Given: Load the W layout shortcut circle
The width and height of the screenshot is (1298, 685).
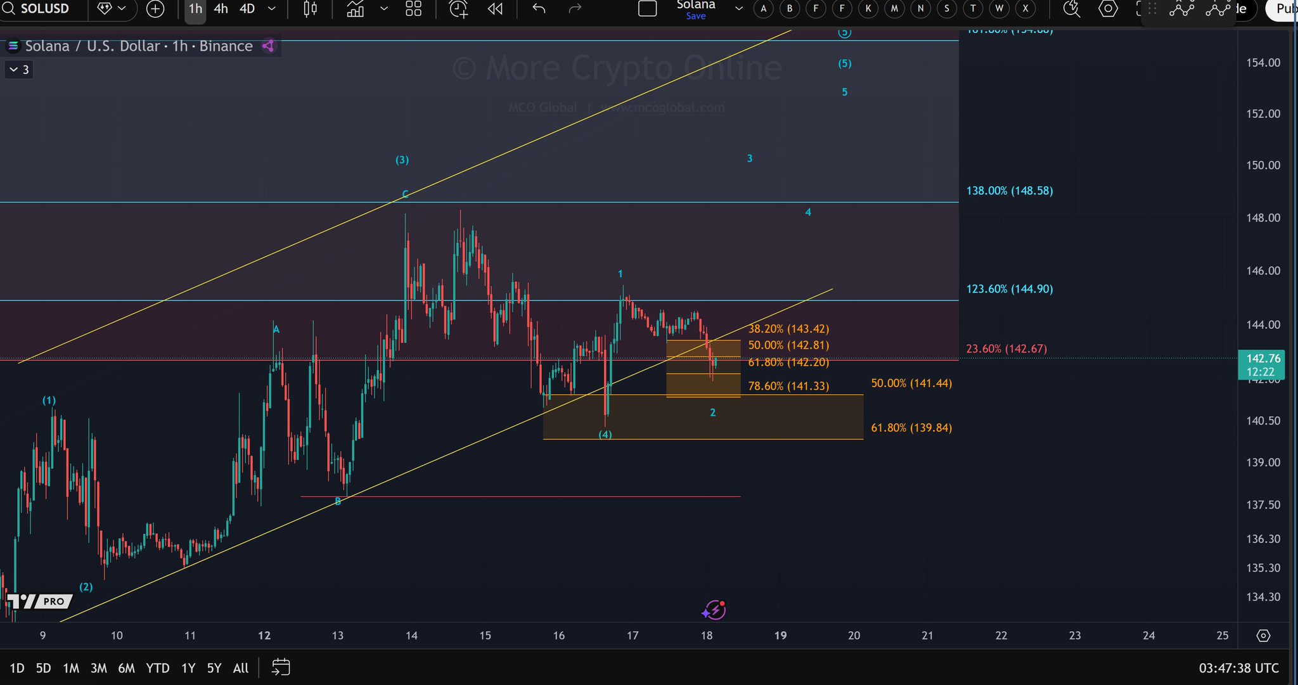Looking at the screenshot, I should [999, 9].
